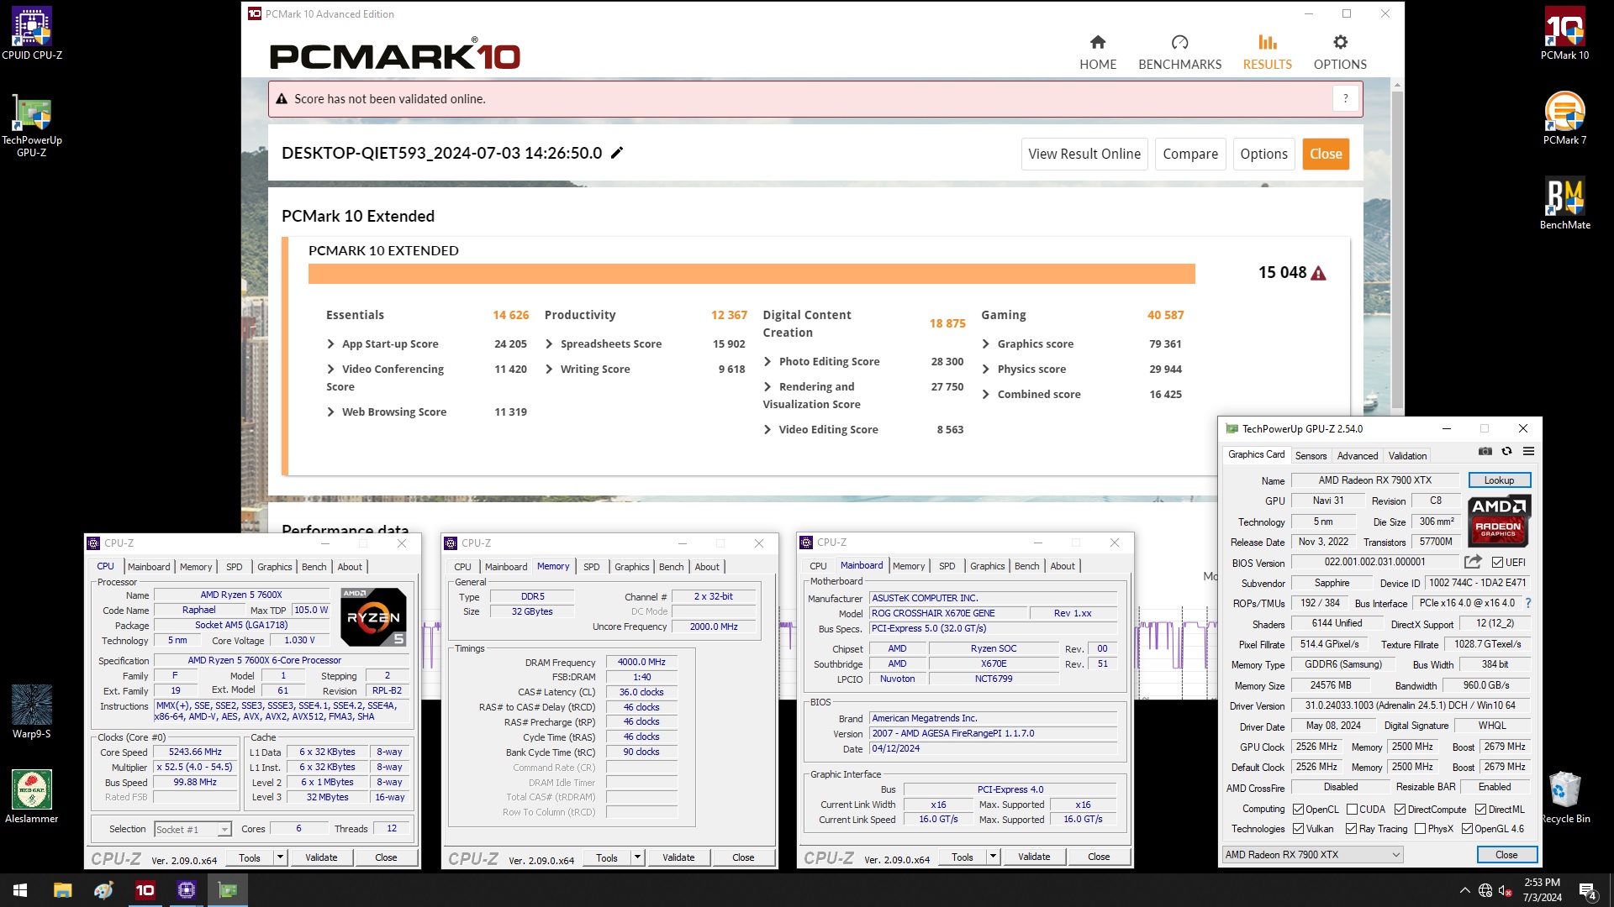
Task: Click the AMD Radeon graphics logo in GPU-Z
Action: click(1499, 521)
